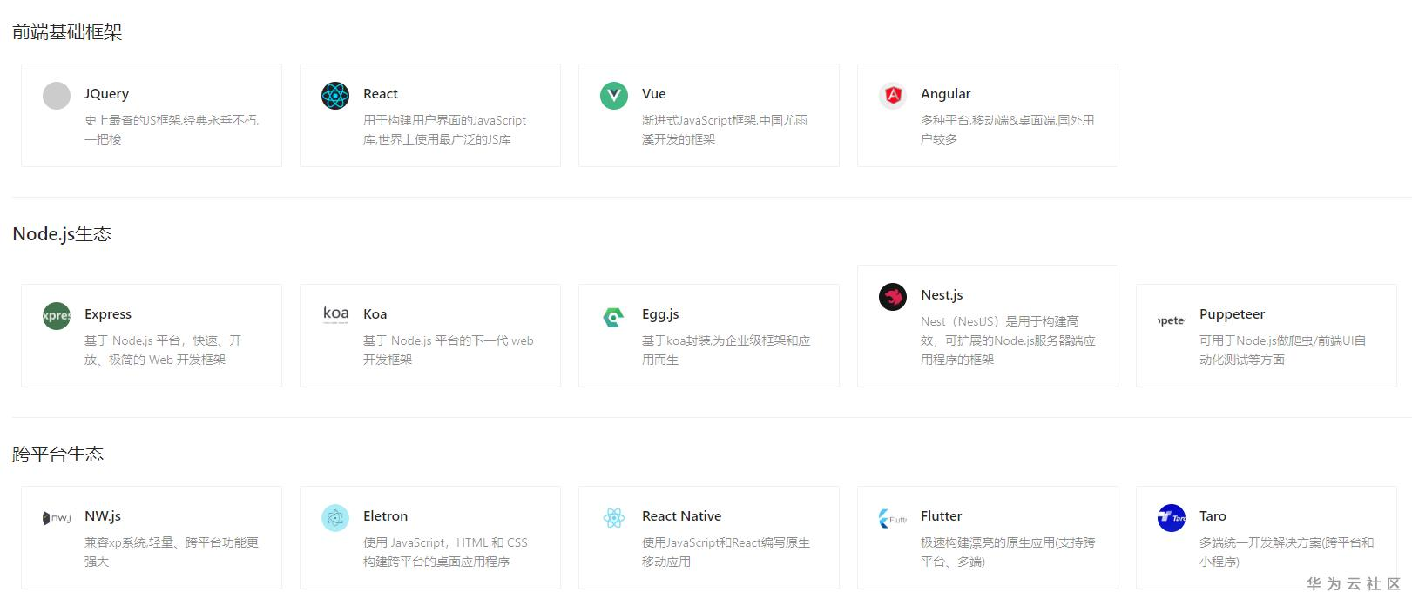Screen dimensions: 1412x606
Task: Open the Flutter title link
Action: pyautogui.click(x=941, y=516)
